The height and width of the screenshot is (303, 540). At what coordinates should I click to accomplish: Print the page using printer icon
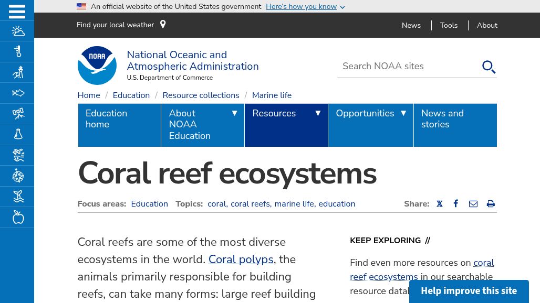tap(490, 204)
